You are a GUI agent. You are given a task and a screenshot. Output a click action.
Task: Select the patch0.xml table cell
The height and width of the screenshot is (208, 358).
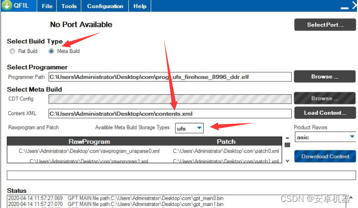point(226,151)
